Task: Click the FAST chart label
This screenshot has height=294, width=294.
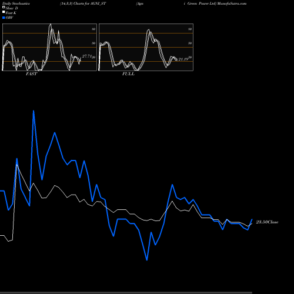Action: coord(32,74)
